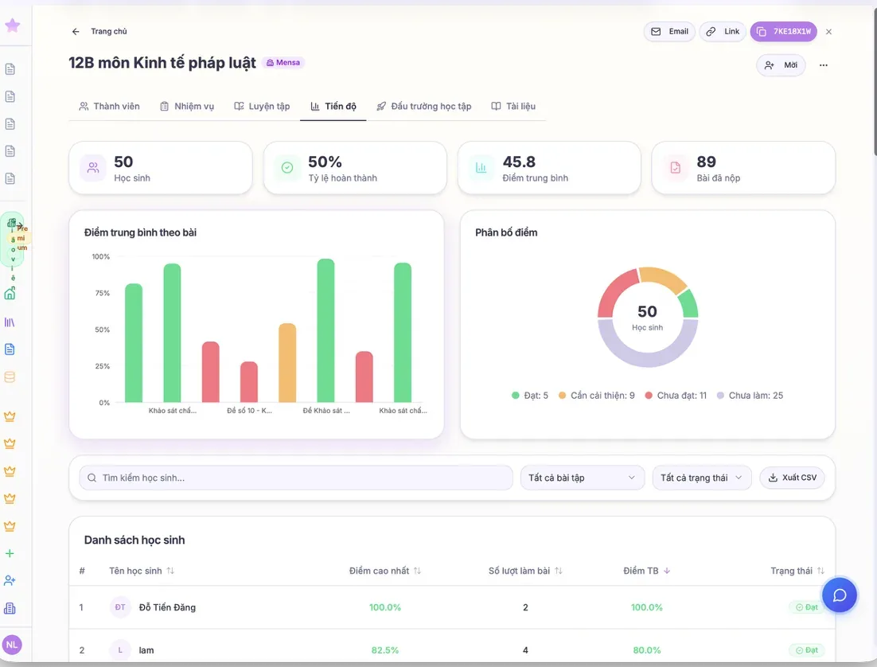Click the ĐT avatar of Đỗ Tiến Đăng
Screen dimensions: 877x667
pyautogui.click(x=120, y=607)
